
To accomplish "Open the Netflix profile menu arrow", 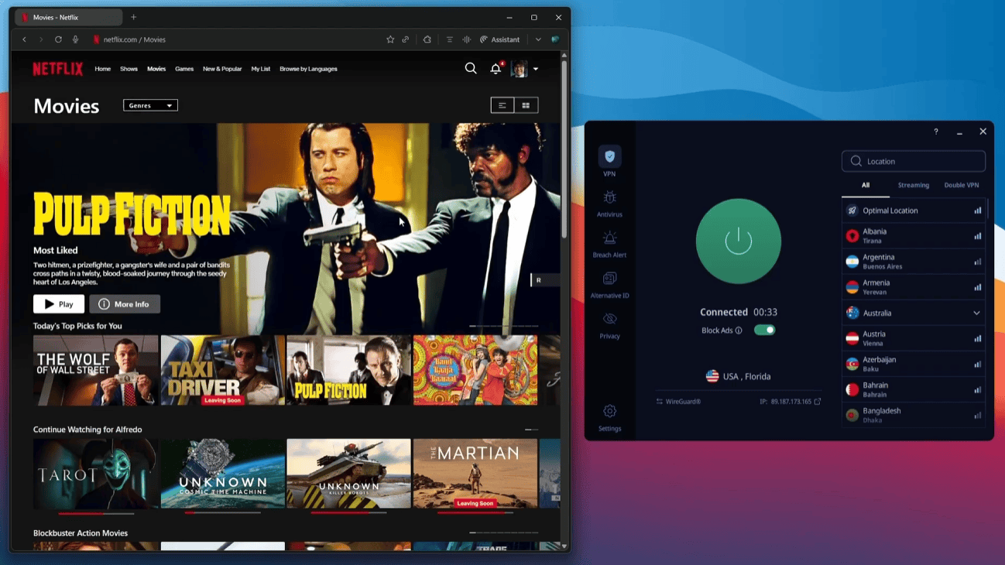I will [536, 70].
